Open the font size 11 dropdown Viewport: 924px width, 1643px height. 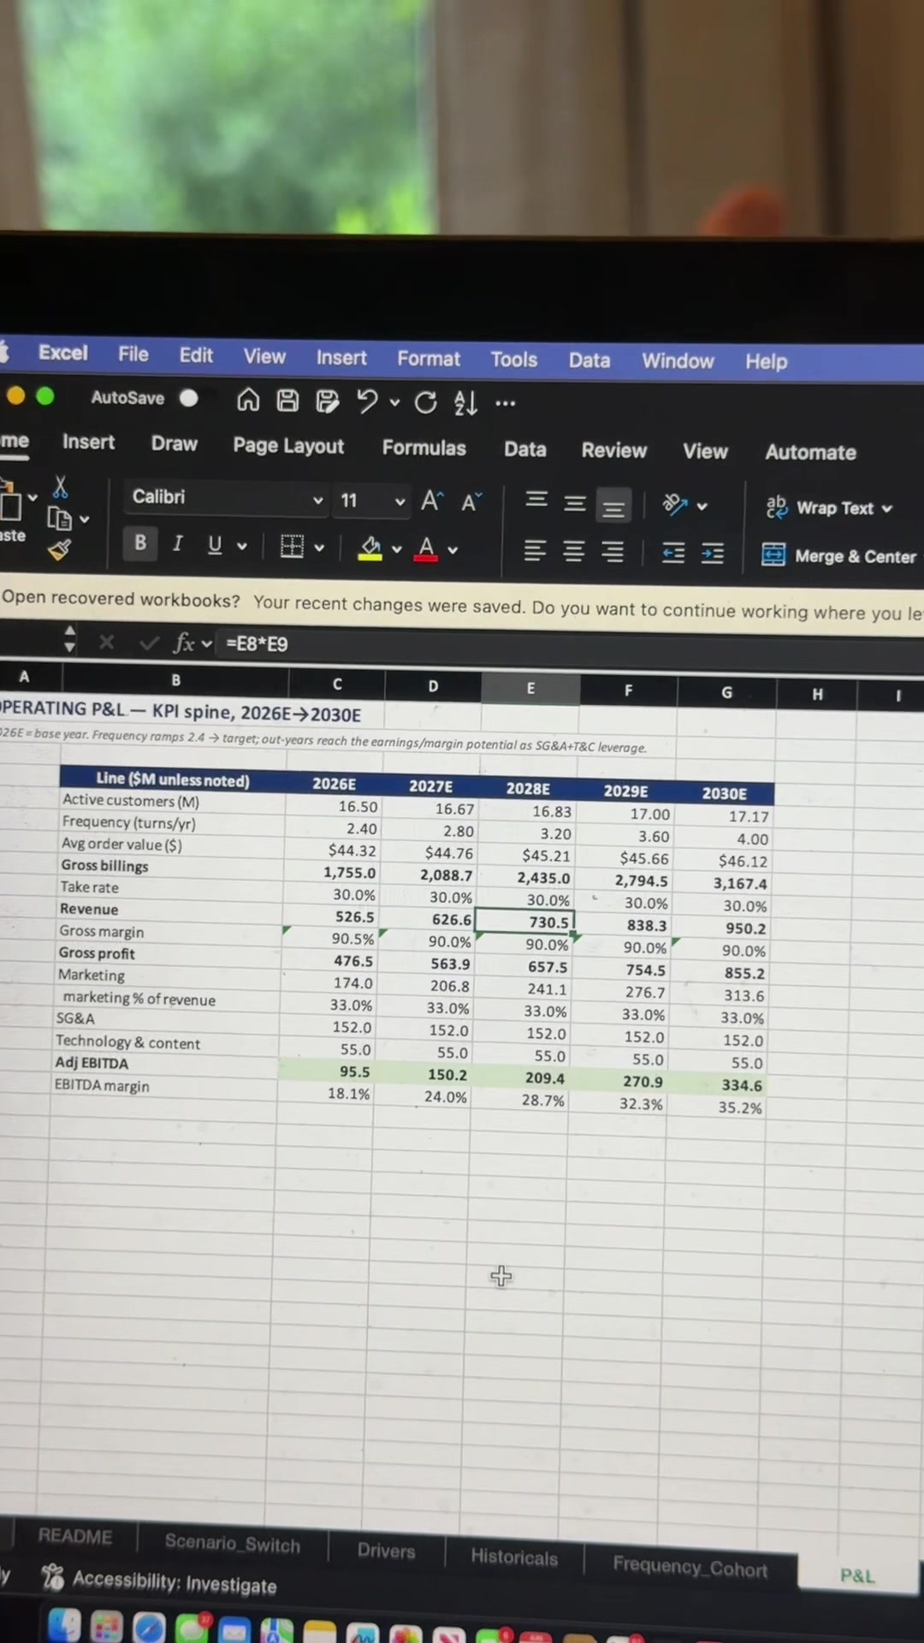pyautogui.click(x=400, y=502)
